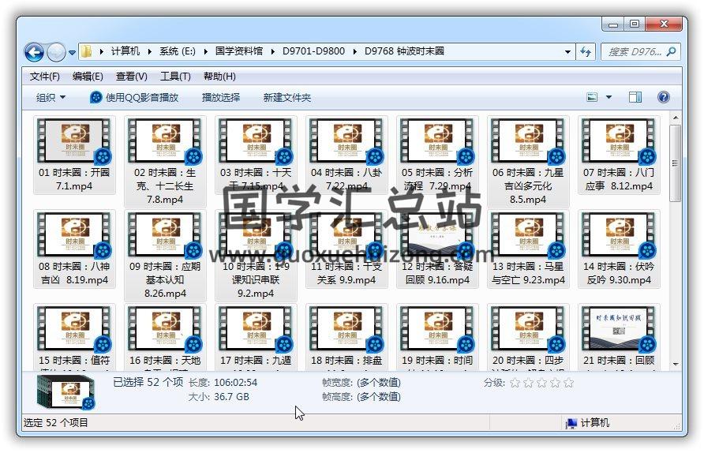Toggle the preview pane icon
Viewport: 704px width, 453px height.
tap(635, 97)
